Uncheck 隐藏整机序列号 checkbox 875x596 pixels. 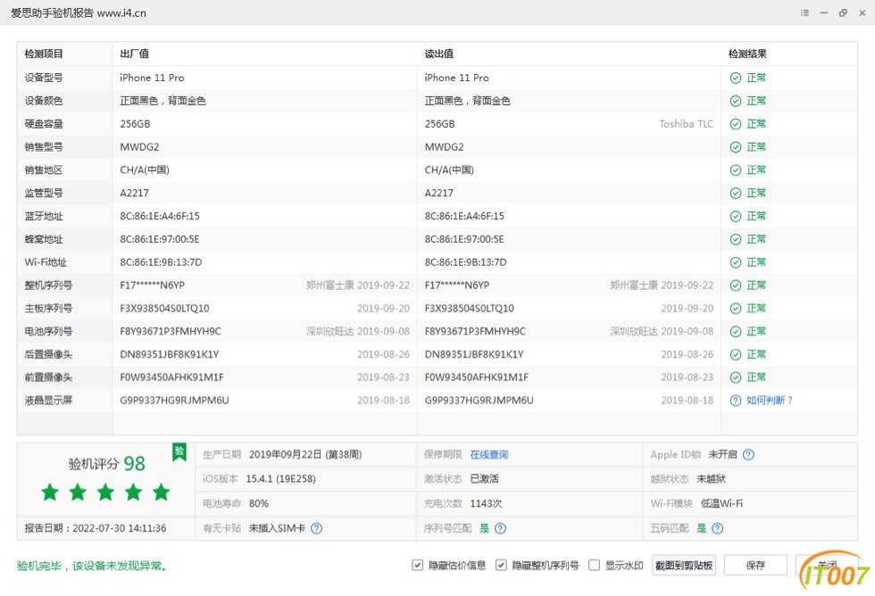(x=501, y=566)
